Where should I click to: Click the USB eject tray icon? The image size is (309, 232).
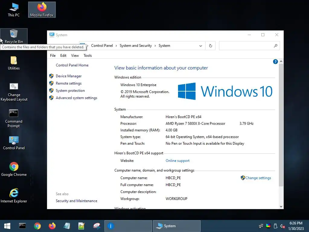click(276, 226)
